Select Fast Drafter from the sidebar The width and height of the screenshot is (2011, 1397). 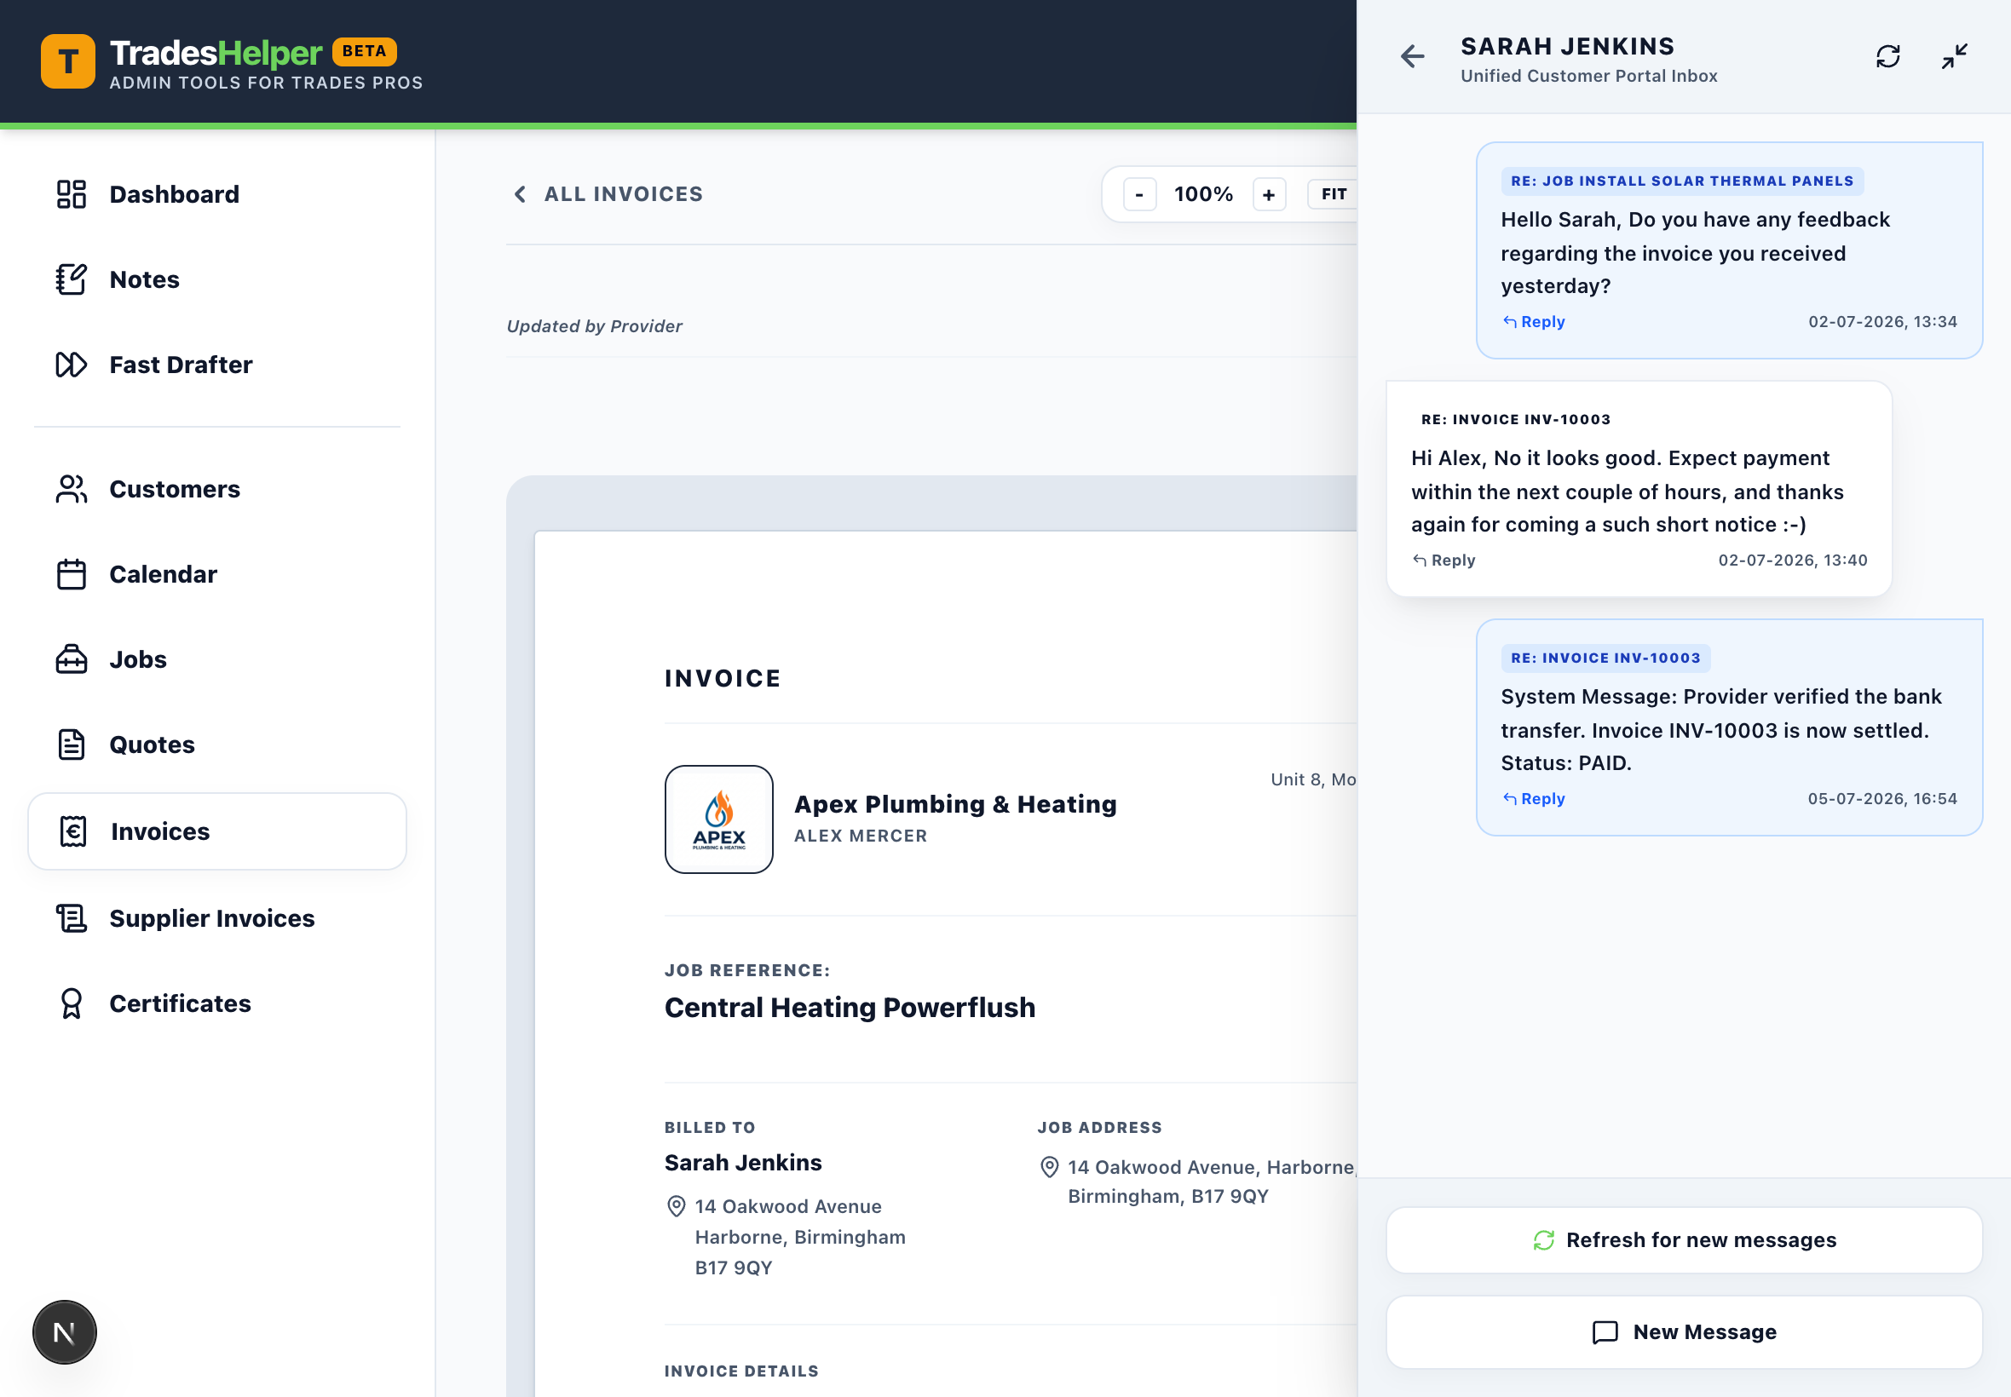[x=217, y=364]
